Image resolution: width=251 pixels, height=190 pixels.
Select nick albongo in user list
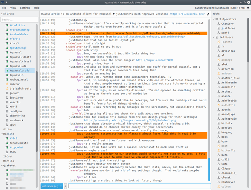click(x=226, y=60)
